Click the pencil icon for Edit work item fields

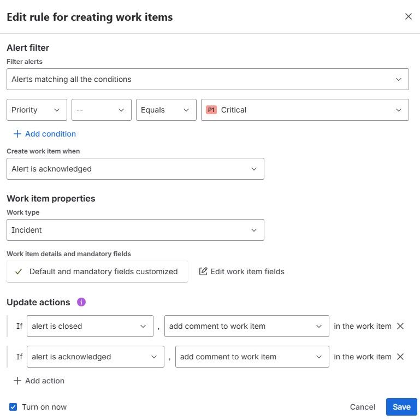[203, 271]
